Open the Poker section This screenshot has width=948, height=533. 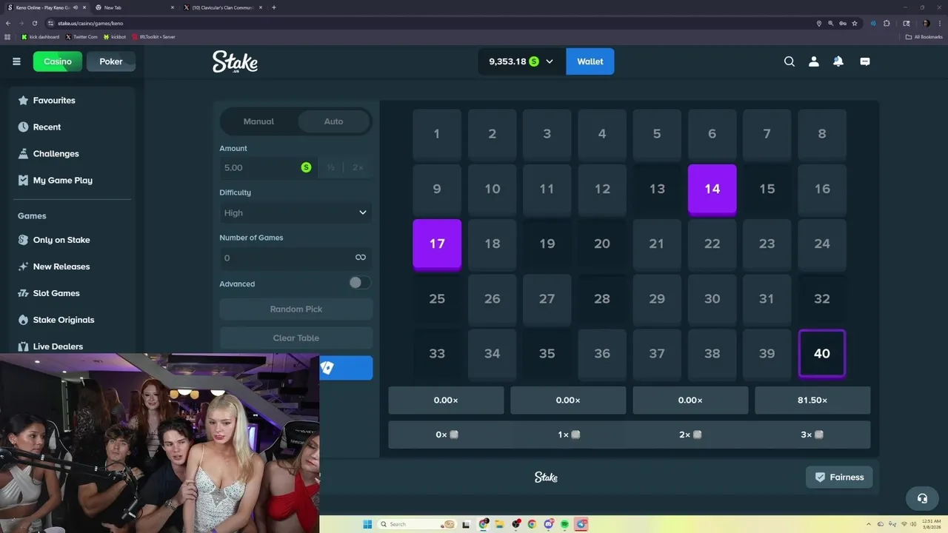pyautogui.click(x=111, y=61)
